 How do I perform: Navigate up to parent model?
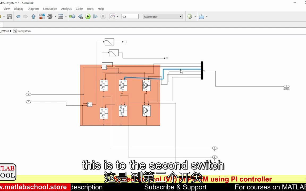click(33, 16)
